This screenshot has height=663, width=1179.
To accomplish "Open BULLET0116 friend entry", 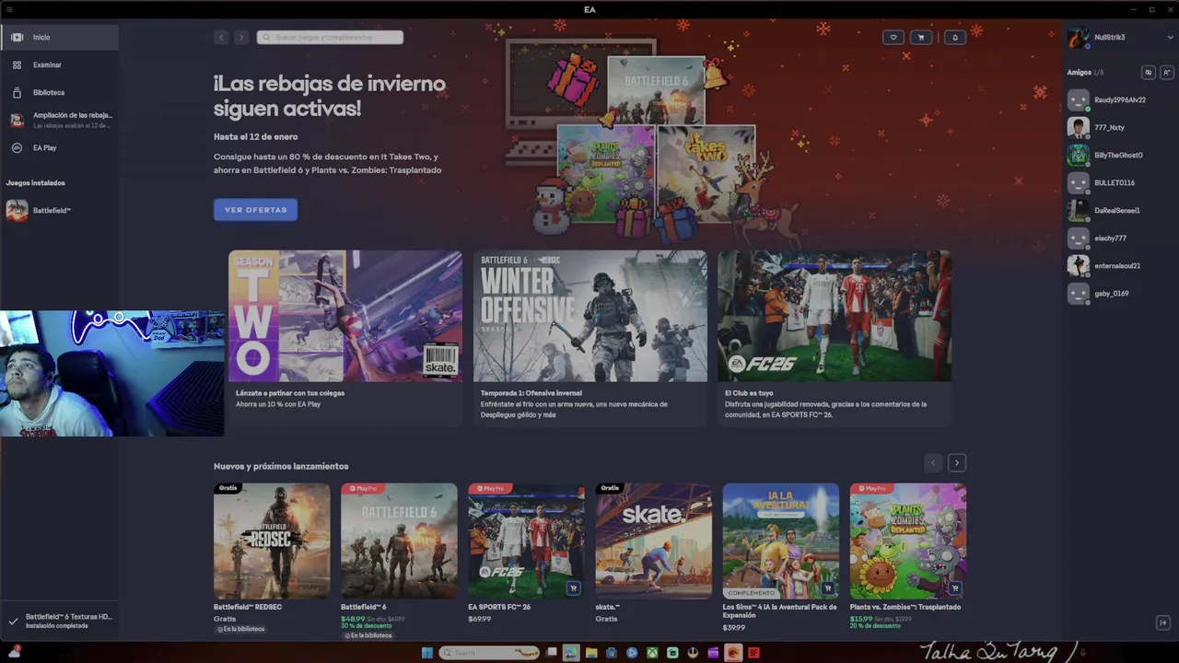I will point(1119,182).
